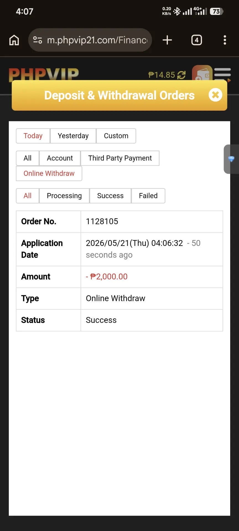The image size is (239, 531).
Task: Open the floating diamond side widget
Action: pyautogui.click(x=231, y=159)
